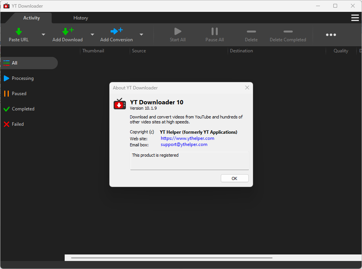The width and height of the screenshot is (362, 269).
Task: Expand the Add Conversion dropdown arrow
Action: pos(141,34)
